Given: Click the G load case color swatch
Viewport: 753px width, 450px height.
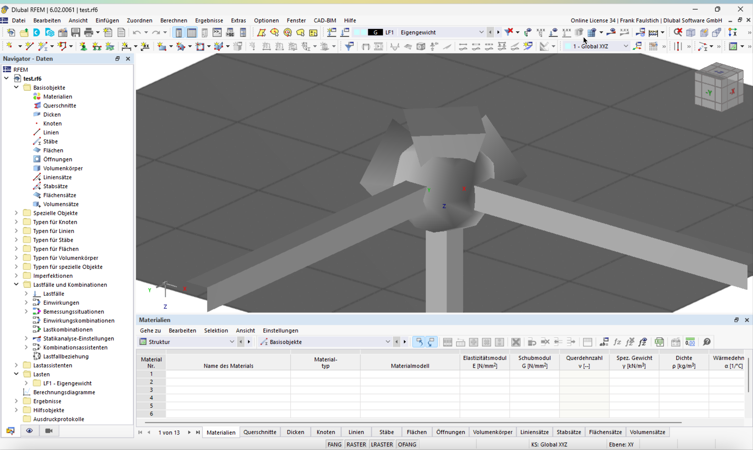Looking at the screenshot, I should [x=375, y=32].
